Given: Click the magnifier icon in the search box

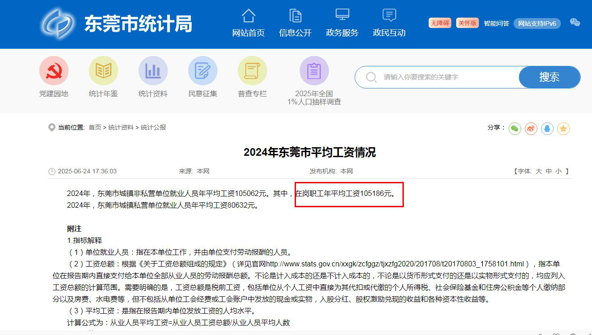Looking at the screenshot, I should (x=371, y=77).
